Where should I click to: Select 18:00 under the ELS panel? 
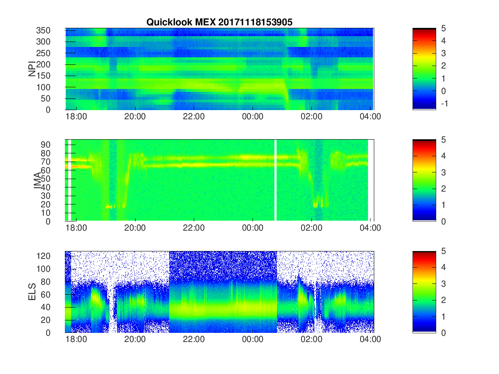pyautogui.click(x=76, y=340)
